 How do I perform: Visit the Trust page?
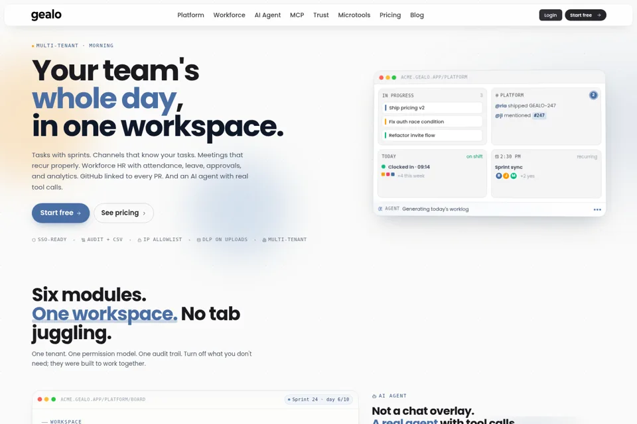[320, 15]
